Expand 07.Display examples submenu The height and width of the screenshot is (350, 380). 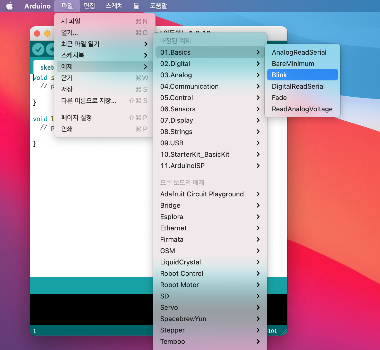point(210,120)
